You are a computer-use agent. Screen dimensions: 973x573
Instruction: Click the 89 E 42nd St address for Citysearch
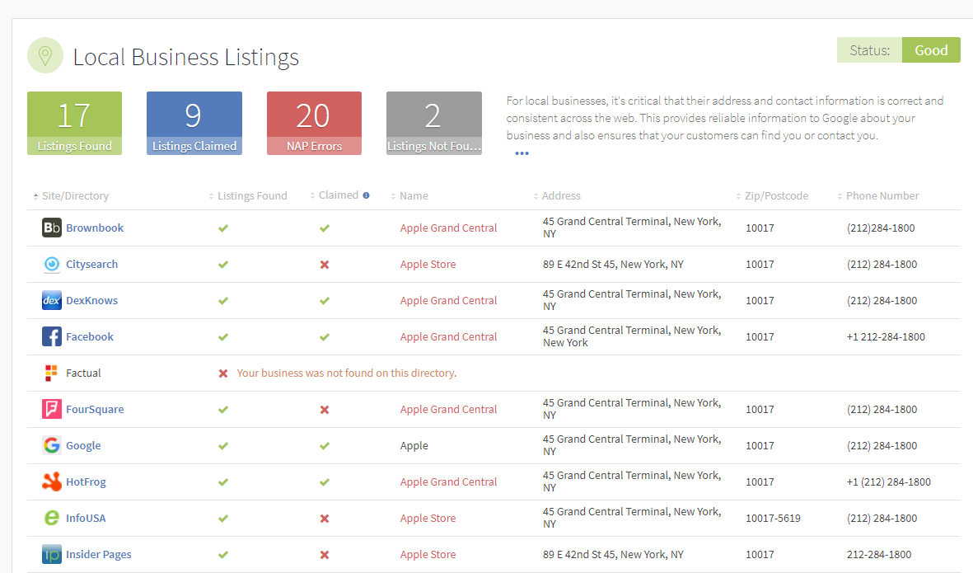coord(613,265)
